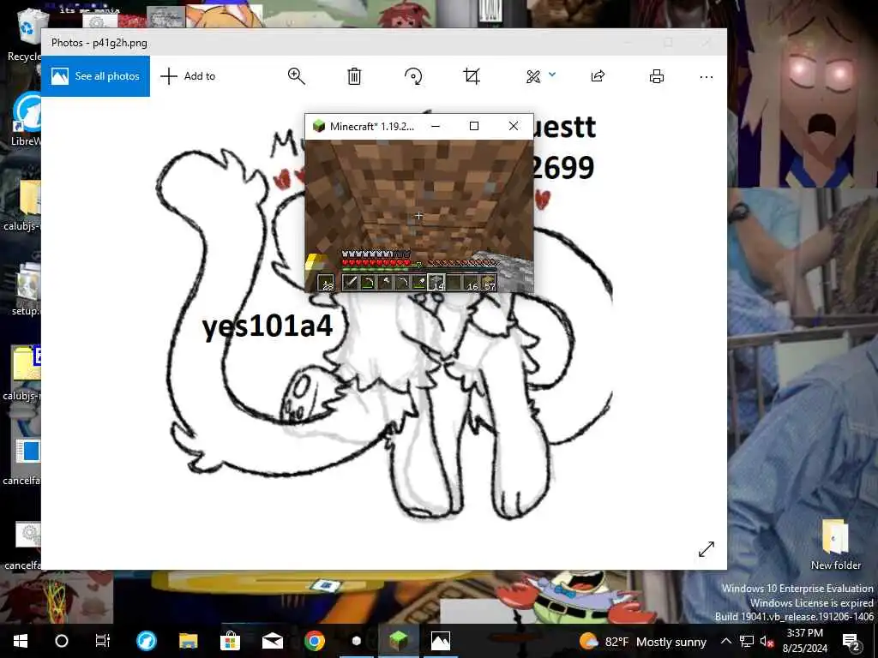Maximize the Minecraft 1.19.2 window

473,127
